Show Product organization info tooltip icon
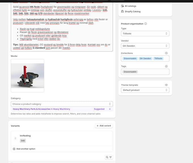Viewport: 193px width, 163px height. (x=146, y=24)
